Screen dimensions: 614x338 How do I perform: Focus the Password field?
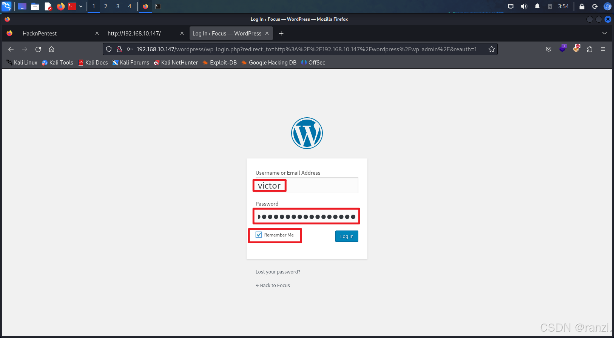point(307,216)
